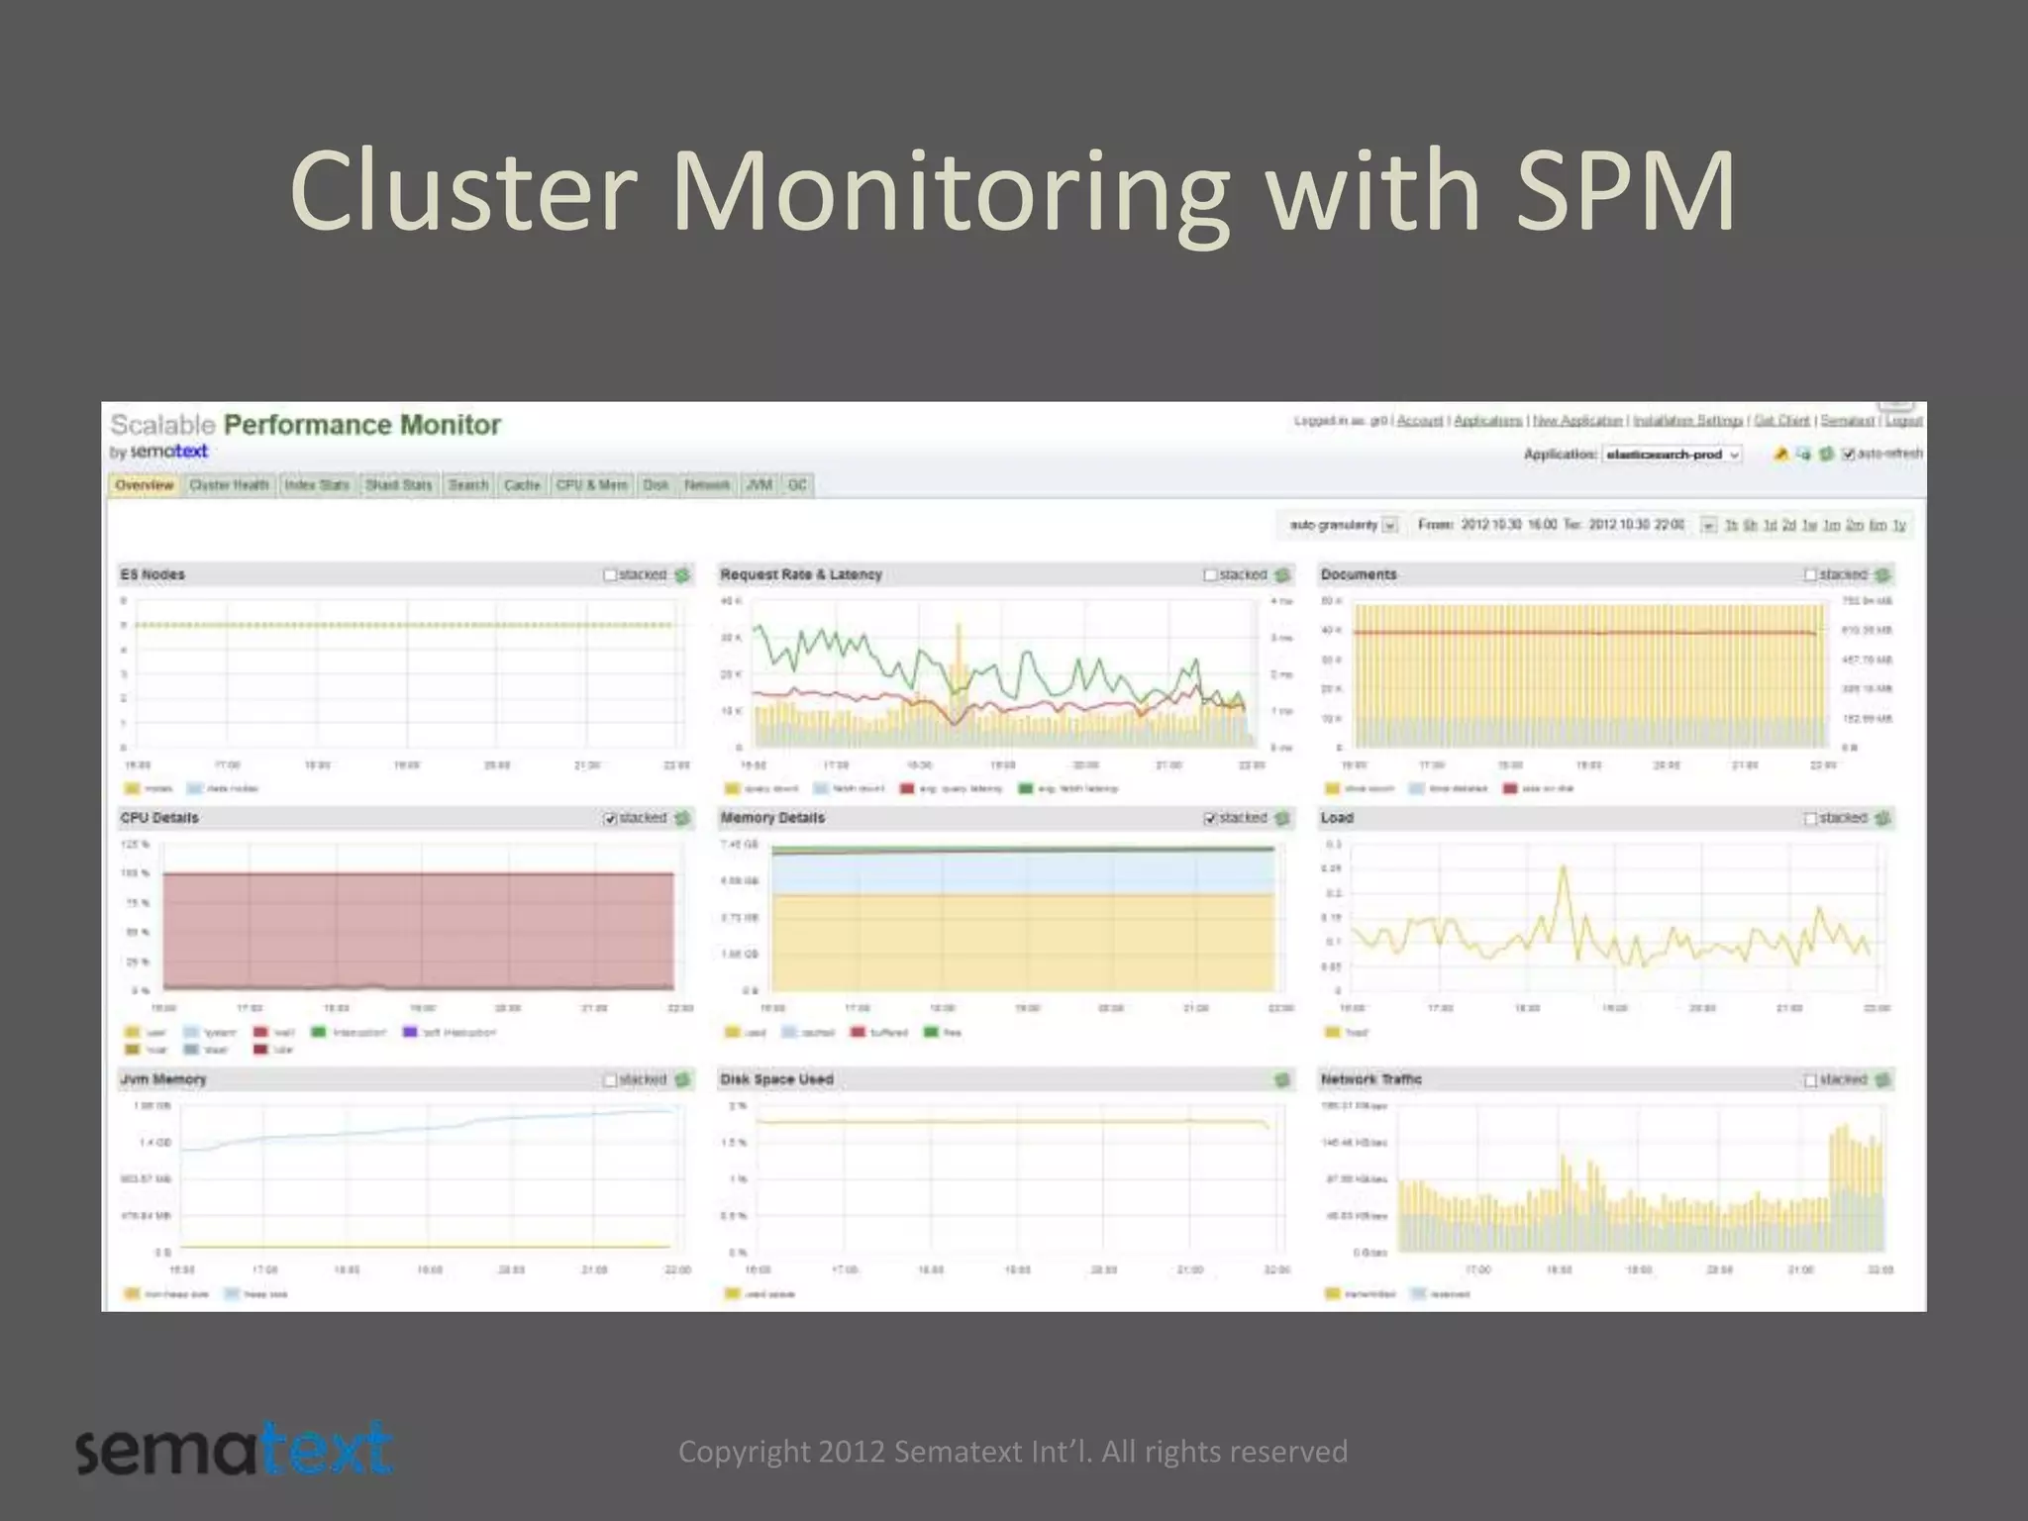Select the 1w time range shortcut
The width and height of the screenshot is (2028, 1521).
pyautogui.click(x=1809, y=526)
